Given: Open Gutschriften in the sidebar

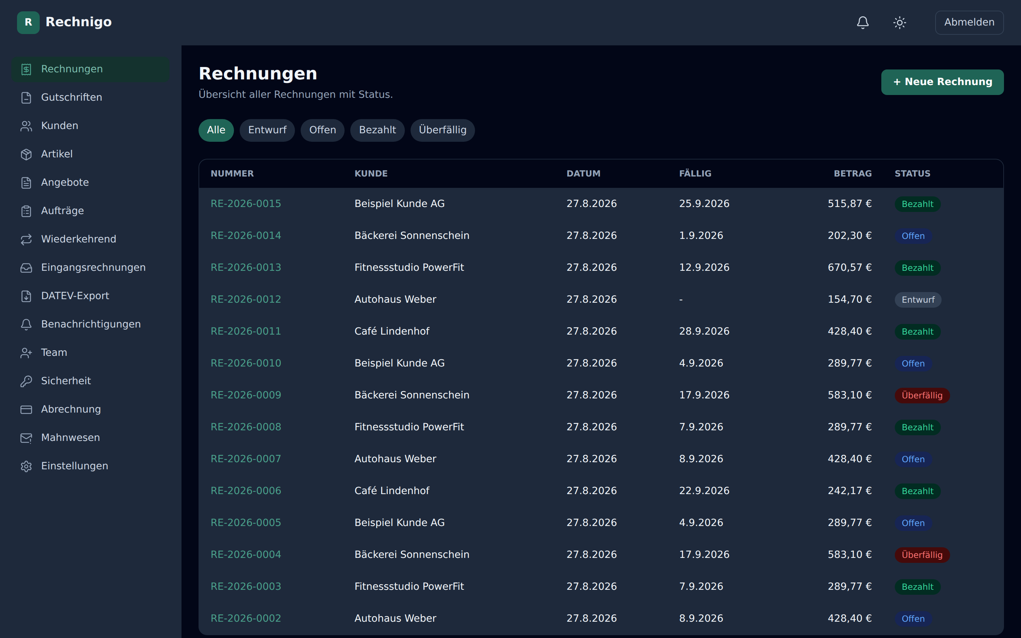Looking at the screenshot, I should 91,97.
